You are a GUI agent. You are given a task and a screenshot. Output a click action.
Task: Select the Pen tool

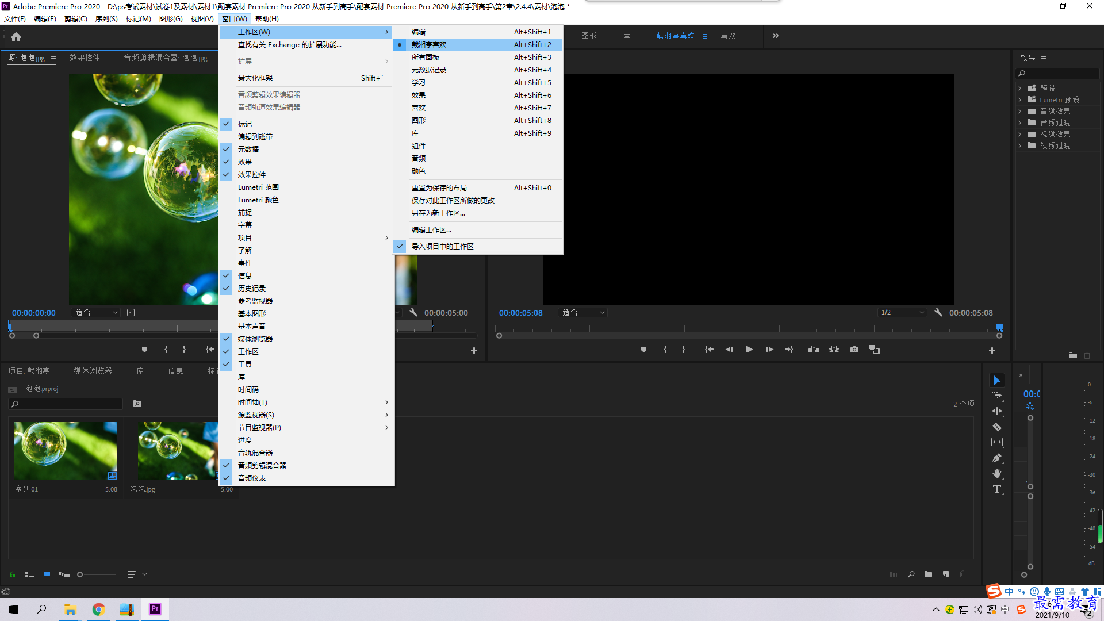pos(997,458)
